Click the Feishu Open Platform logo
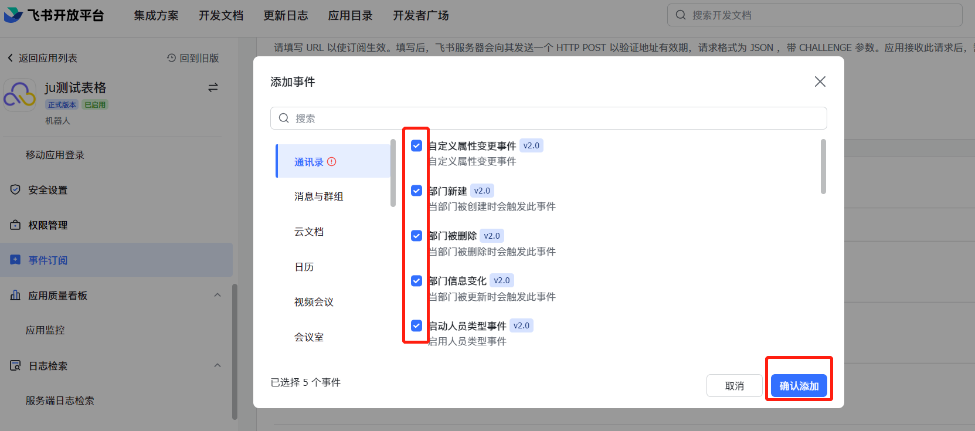 tap(54, 15)
